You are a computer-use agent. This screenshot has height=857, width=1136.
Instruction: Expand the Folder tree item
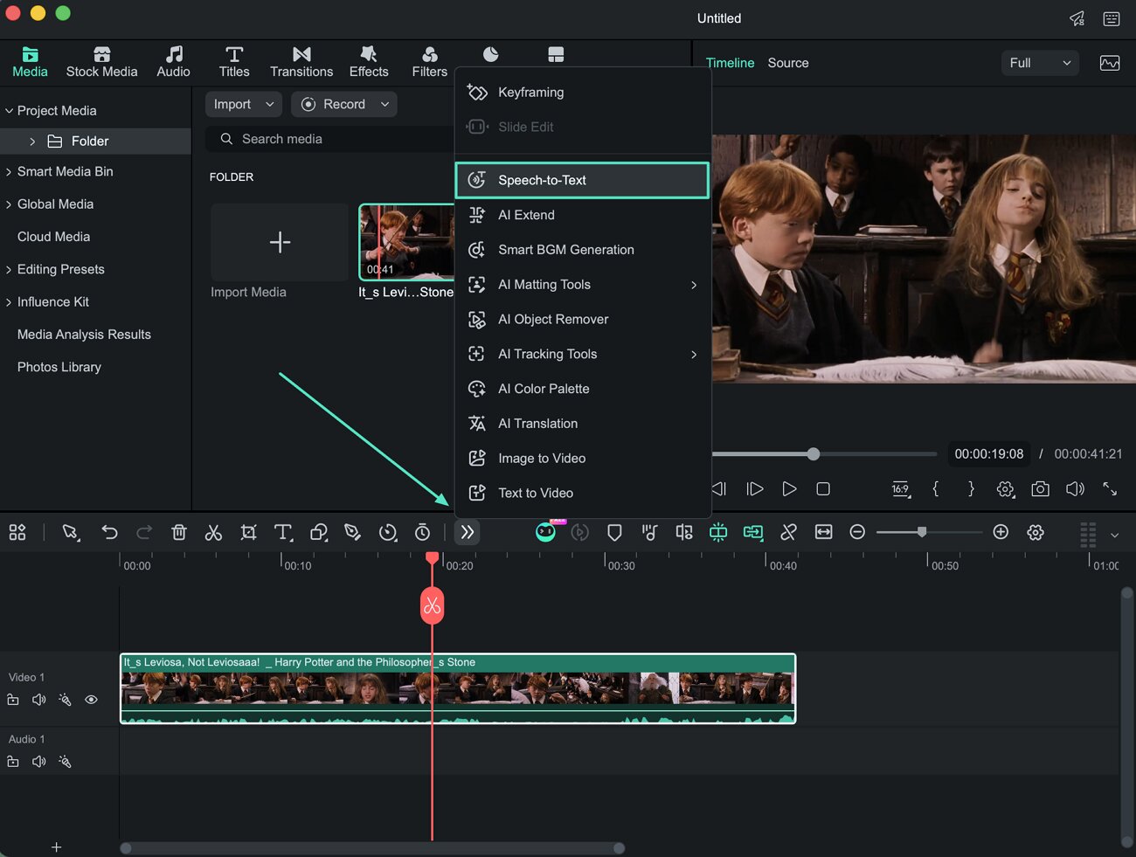pos(32,142)
